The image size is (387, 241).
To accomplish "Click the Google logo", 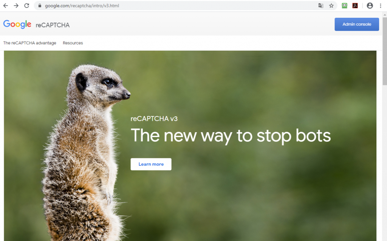I will pyautogui.click(x=17, y=25).
